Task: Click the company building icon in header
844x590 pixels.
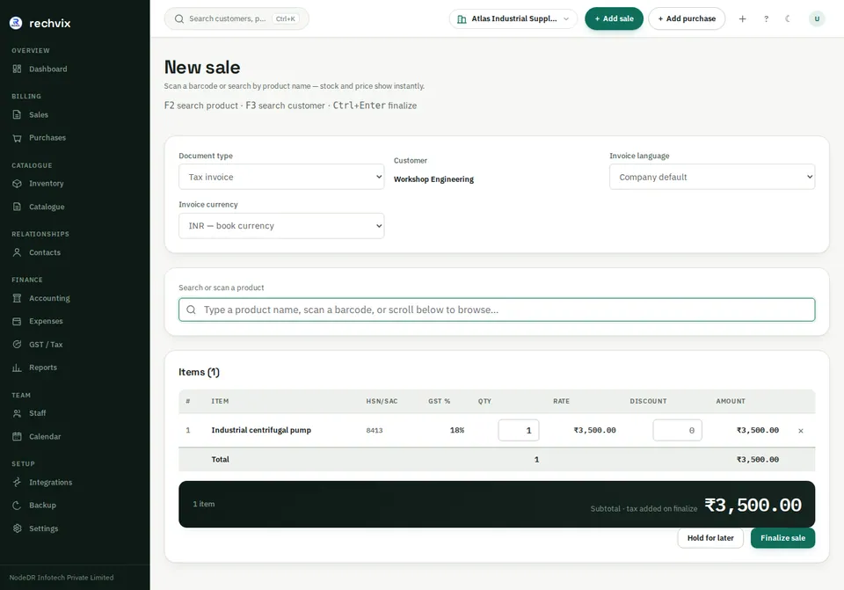Action: tap(462, 18)
